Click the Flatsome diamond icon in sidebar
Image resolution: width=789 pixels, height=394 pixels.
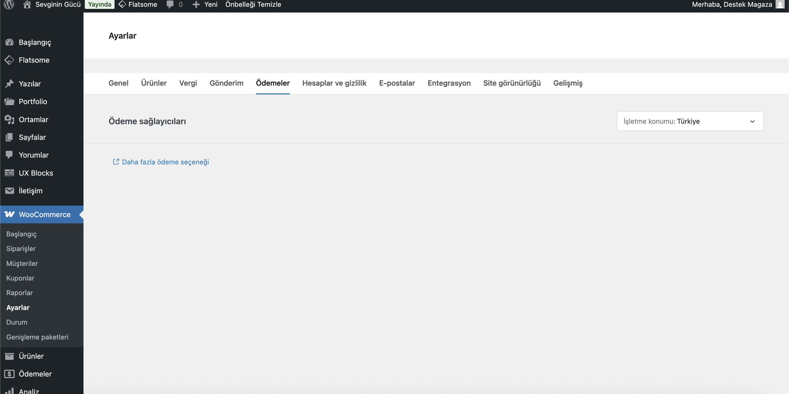(9, 60)
